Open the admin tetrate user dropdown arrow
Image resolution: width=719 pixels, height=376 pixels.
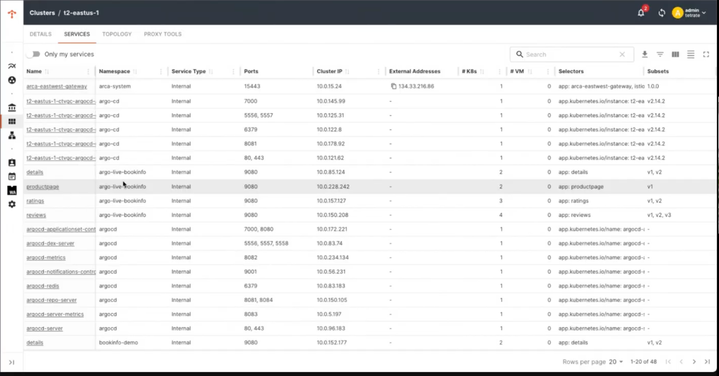704,13
